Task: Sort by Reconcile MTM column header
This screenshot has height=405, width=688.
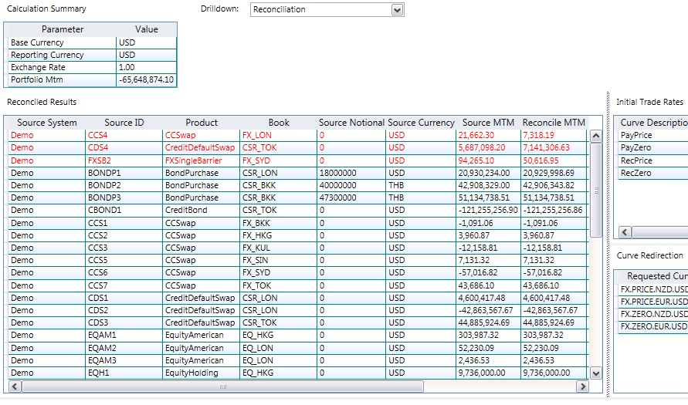Action: 554,123
